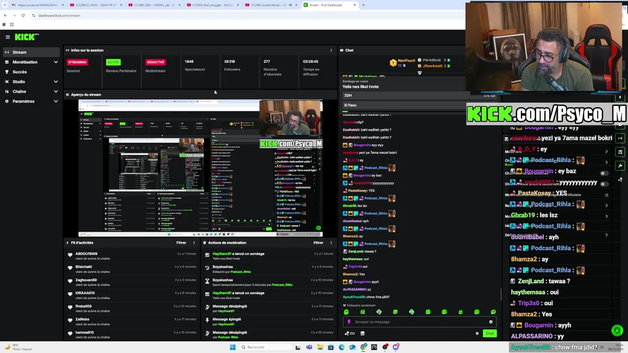Open Filtrer in Actions de modération panel
This screenshot has height=353, width=628.
(318, 243)
